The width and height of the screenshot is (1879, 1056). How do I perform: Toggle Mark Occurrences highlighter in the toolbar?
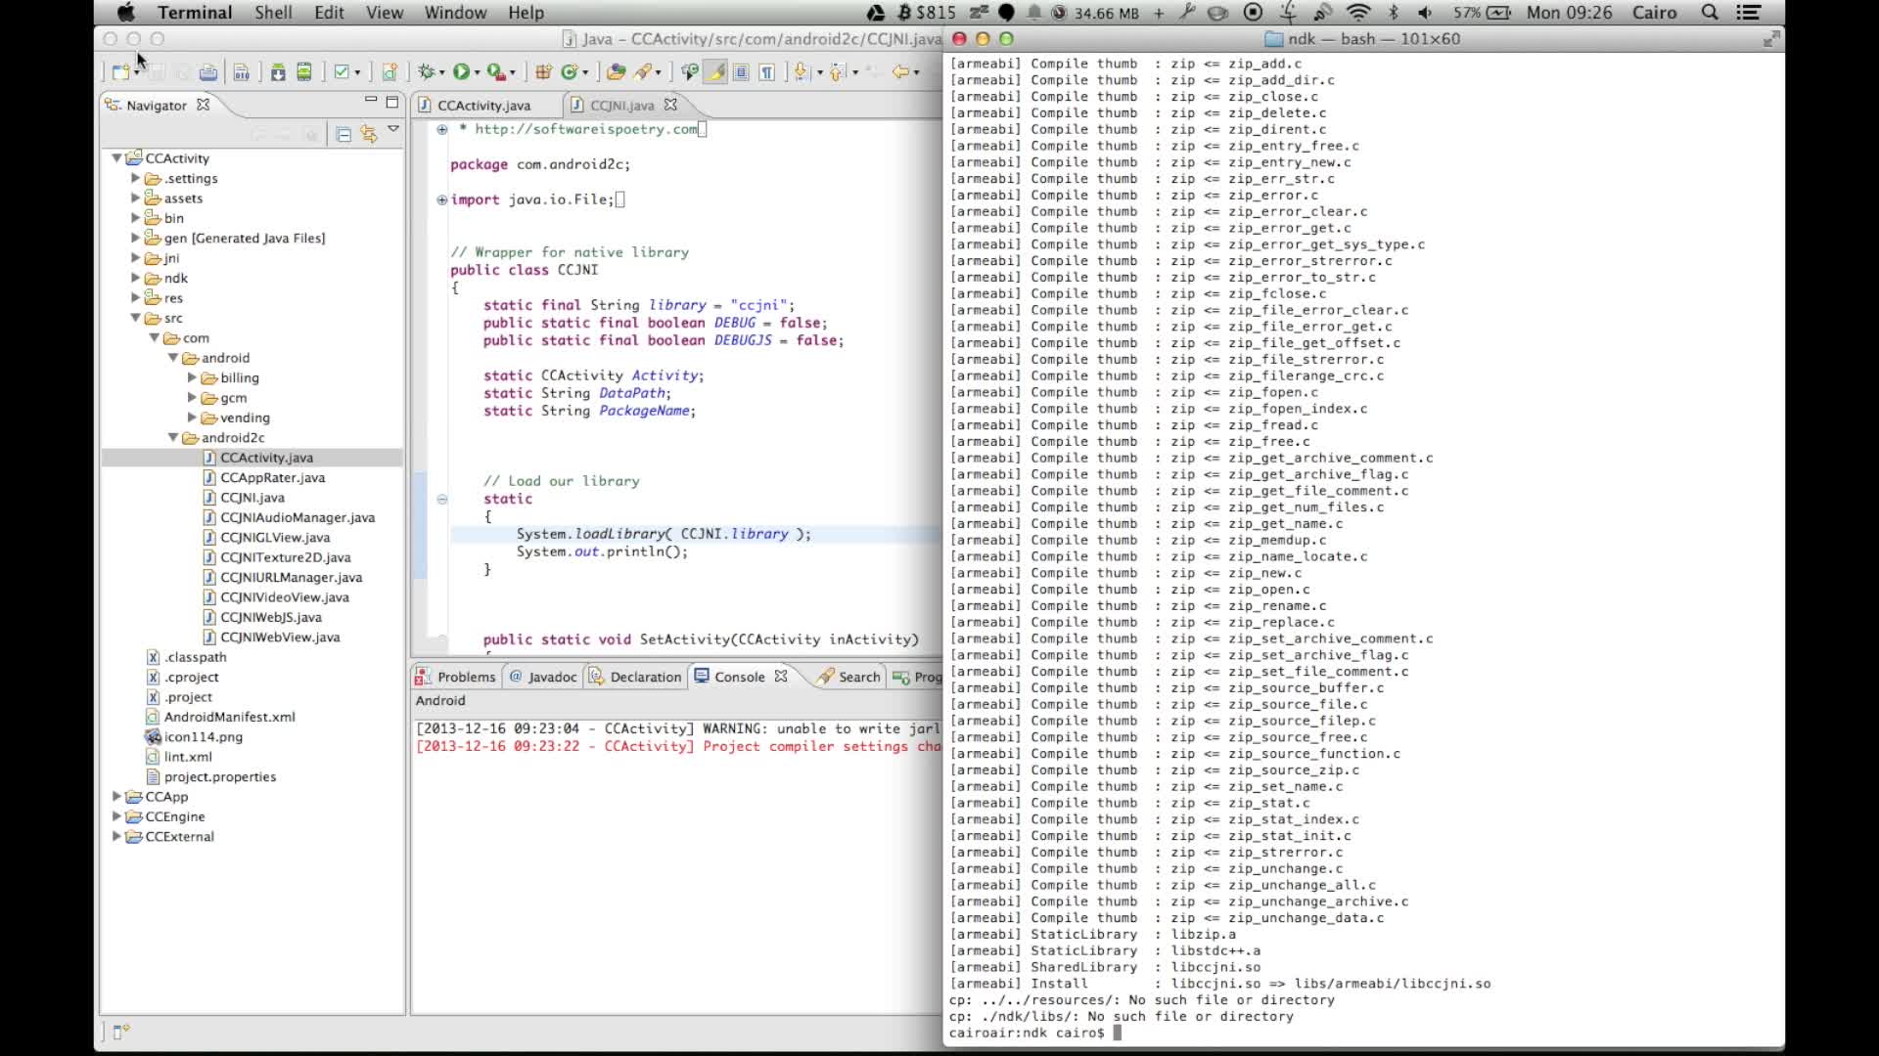715,71
